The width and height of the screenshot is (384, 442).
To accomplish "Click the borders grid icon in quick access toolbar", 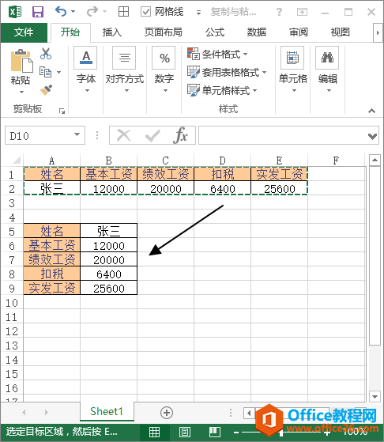I will [x=123, y=12].
